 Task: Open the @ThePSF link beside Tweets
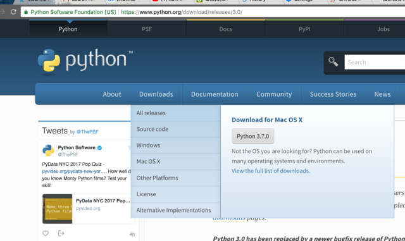click(87, 132)
